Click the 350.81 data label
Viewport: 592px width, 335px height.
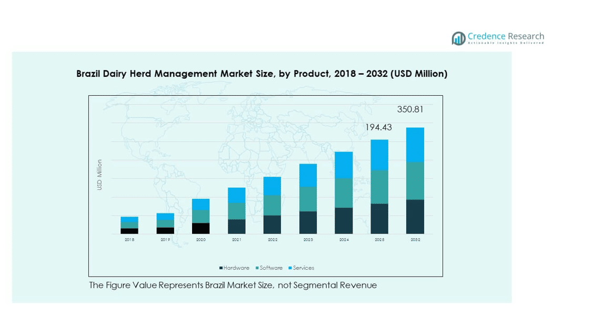pos(410,109)
